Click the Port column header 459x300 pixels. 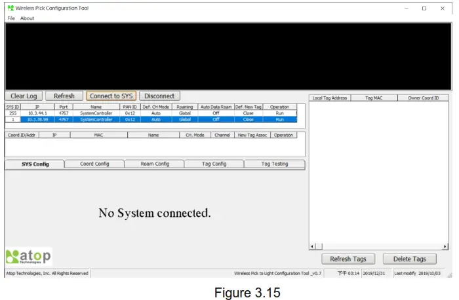[x=64, y=107]
